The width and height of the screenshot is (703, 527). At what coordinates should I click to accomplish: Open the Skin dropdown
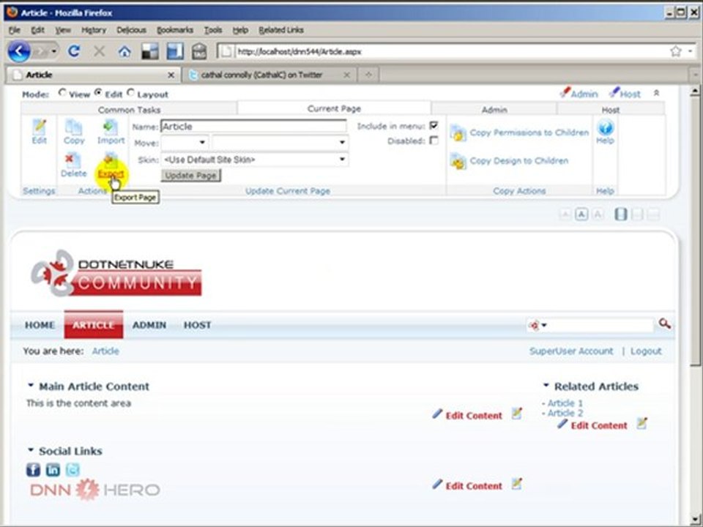(255, 160)
